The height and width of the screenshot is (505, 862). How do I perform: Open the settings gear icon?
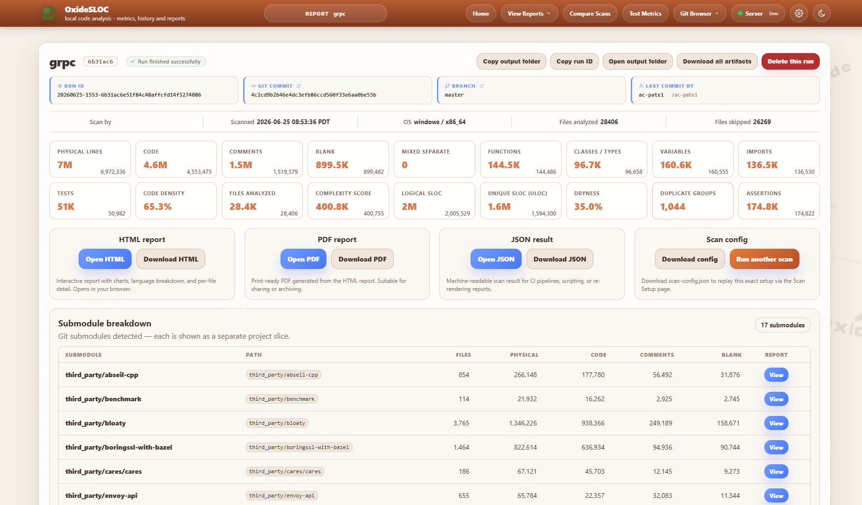click(x=799, y=13)
